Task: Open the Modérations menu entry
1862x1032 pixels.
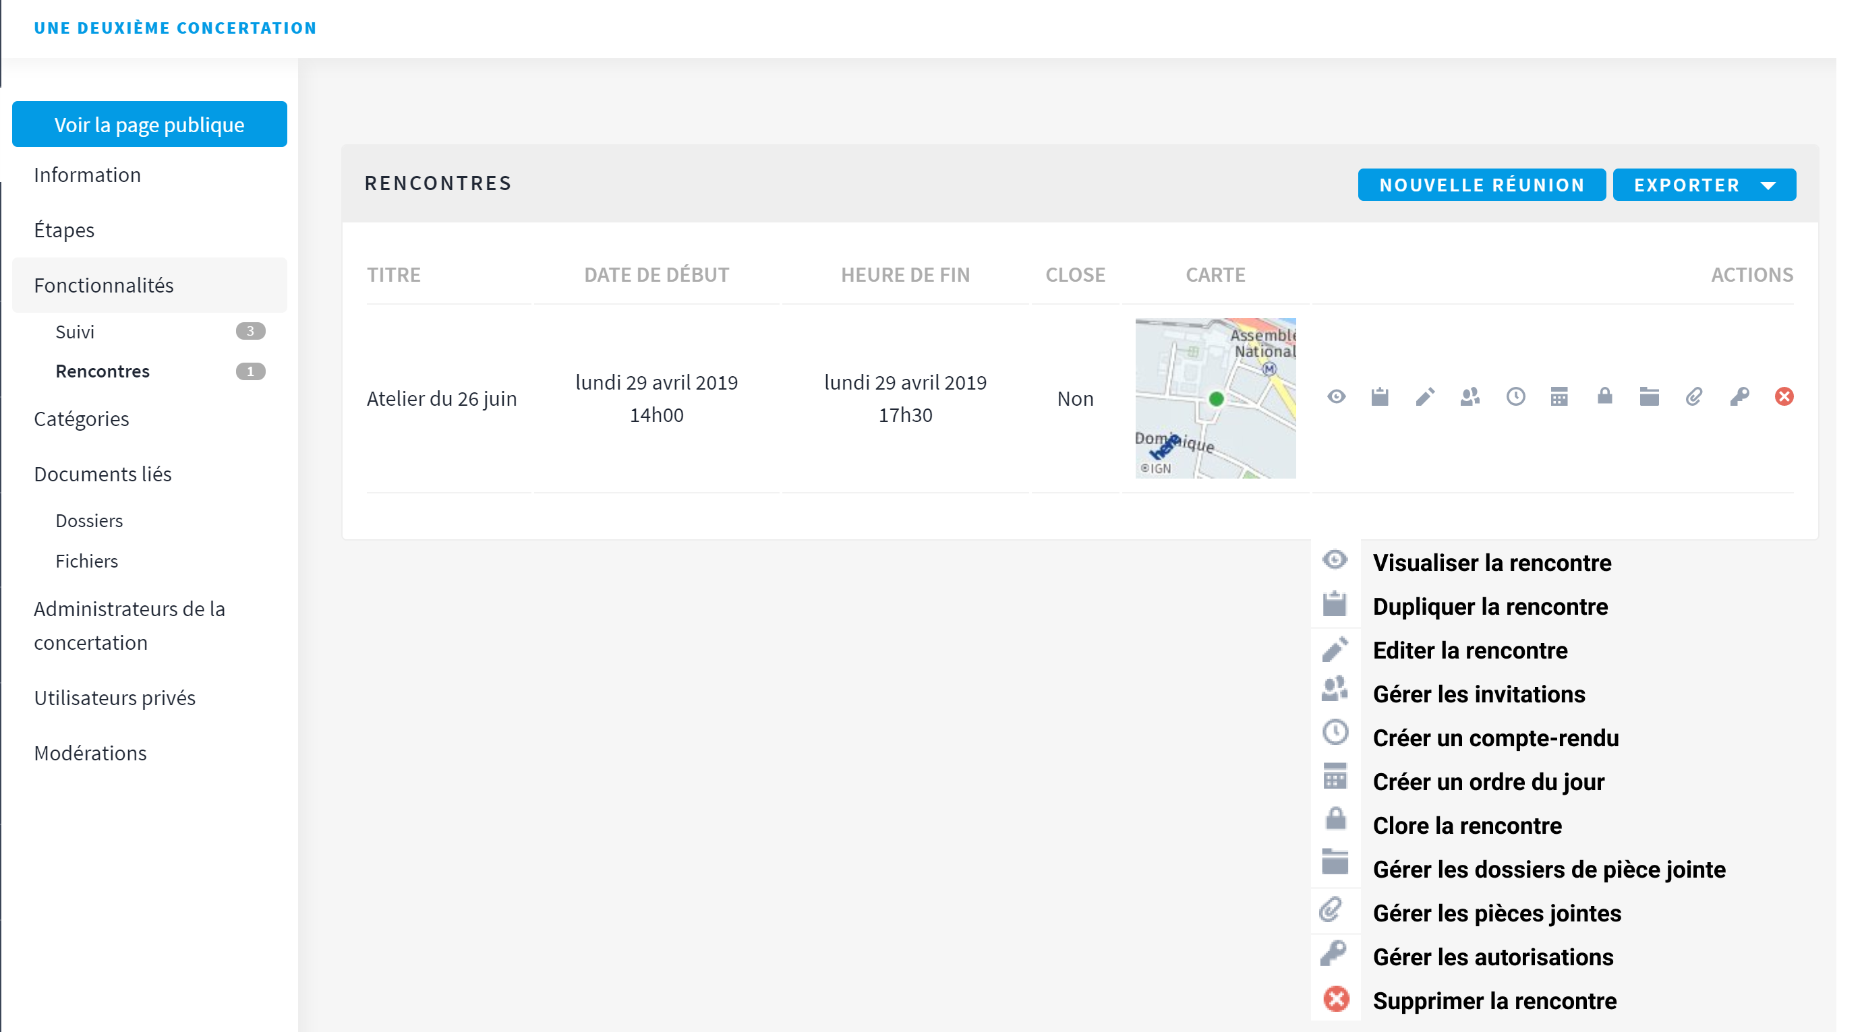Action: click(90, 752)
